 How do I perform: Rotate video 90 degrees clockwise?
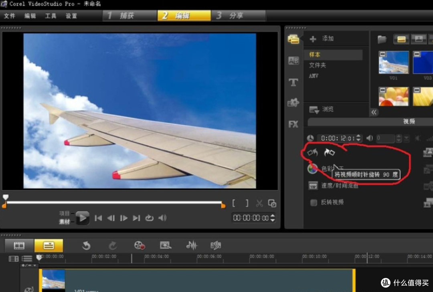(329, 152)
